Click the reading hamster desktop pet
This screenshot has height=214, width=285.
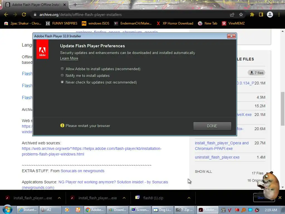click(x=269, y=186)
